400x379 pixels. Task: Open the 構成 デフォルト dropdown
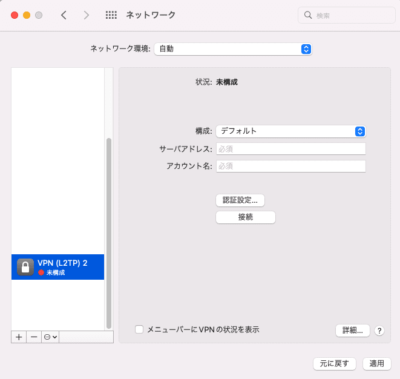click(291, 131)
